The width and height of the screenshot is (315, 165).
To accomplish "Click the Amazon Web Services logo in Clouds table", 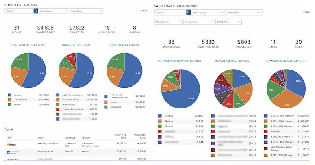I will (11, 145).
